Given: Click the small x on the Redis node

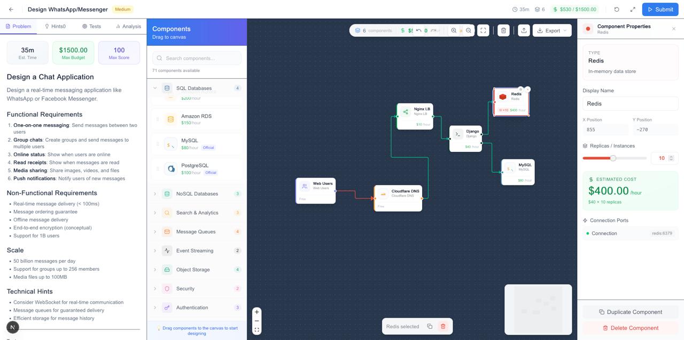Looking at the screenshot, I should [527, 89].
